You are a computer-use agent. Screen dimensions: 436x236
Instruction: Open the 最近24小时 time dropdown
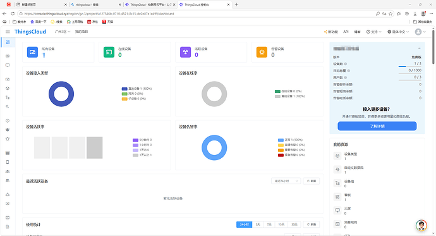point(286,181)
